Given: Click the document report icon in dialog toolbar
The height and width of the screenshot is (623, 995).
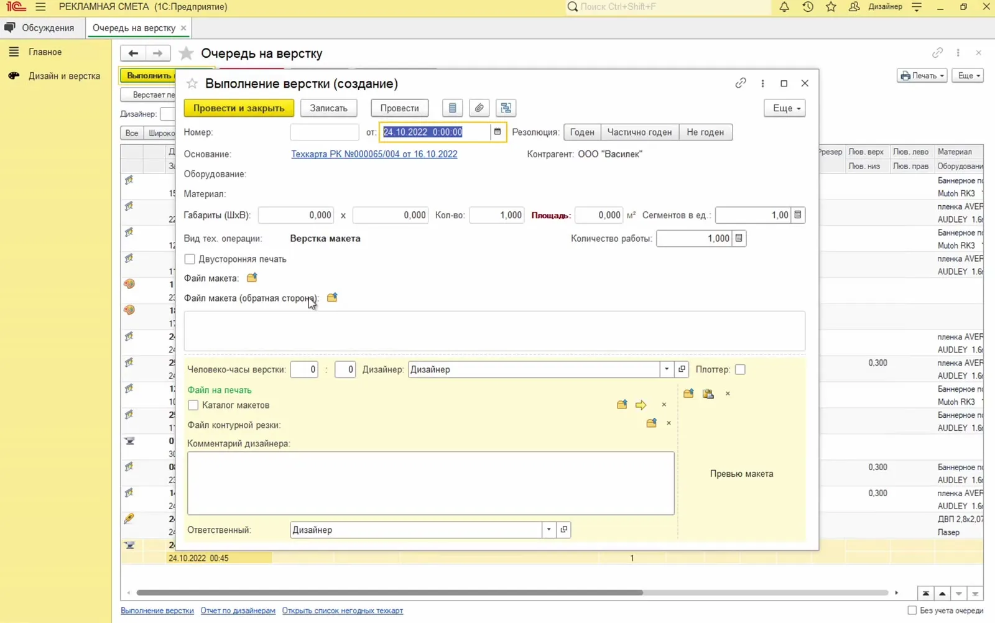Looking at the screenshot, I should tap(453, 108).
